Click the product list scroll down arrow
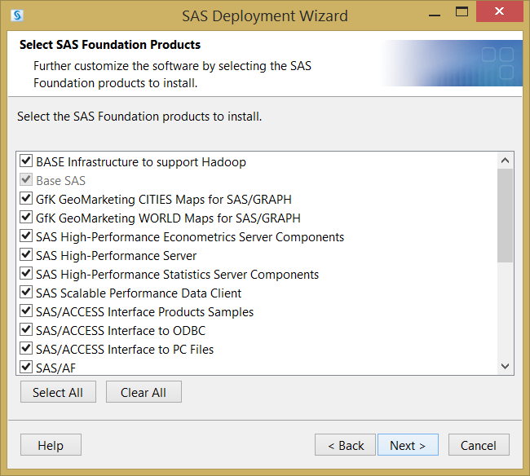This screenshot has height=476, width=530. 505,366
